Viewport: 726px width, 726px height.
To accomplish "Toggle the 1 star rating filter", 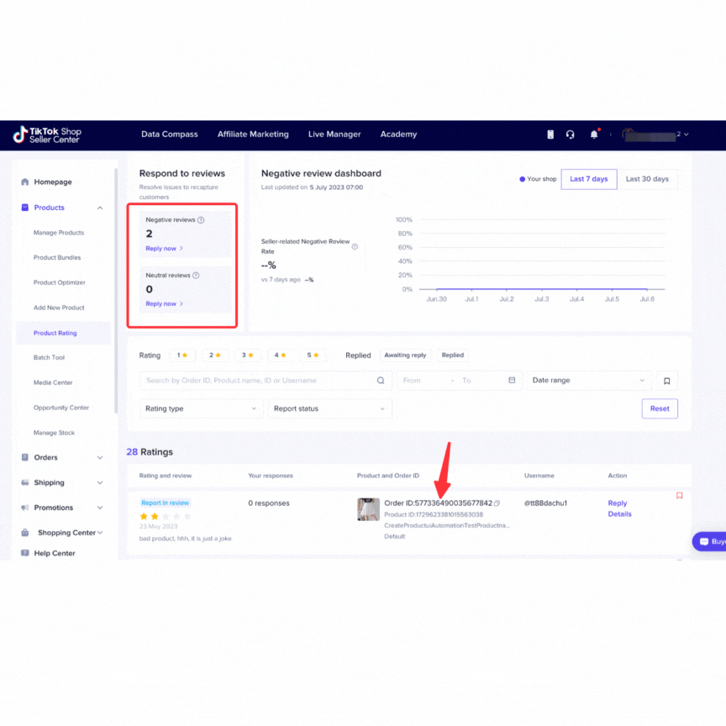I will pyautogui.click(x=182, y=355).
